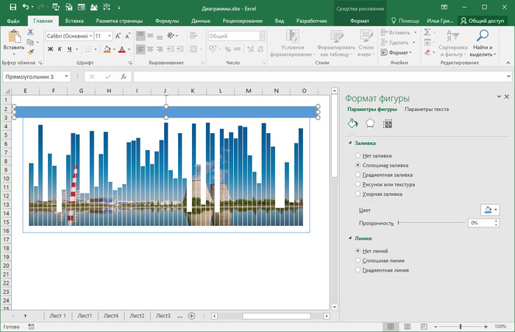Open the Лист4 sheet tab
515x332 pixels.
pos(111,315)
